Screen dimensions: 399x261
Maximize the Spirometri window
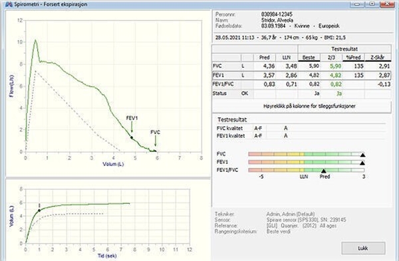[372, 4]
